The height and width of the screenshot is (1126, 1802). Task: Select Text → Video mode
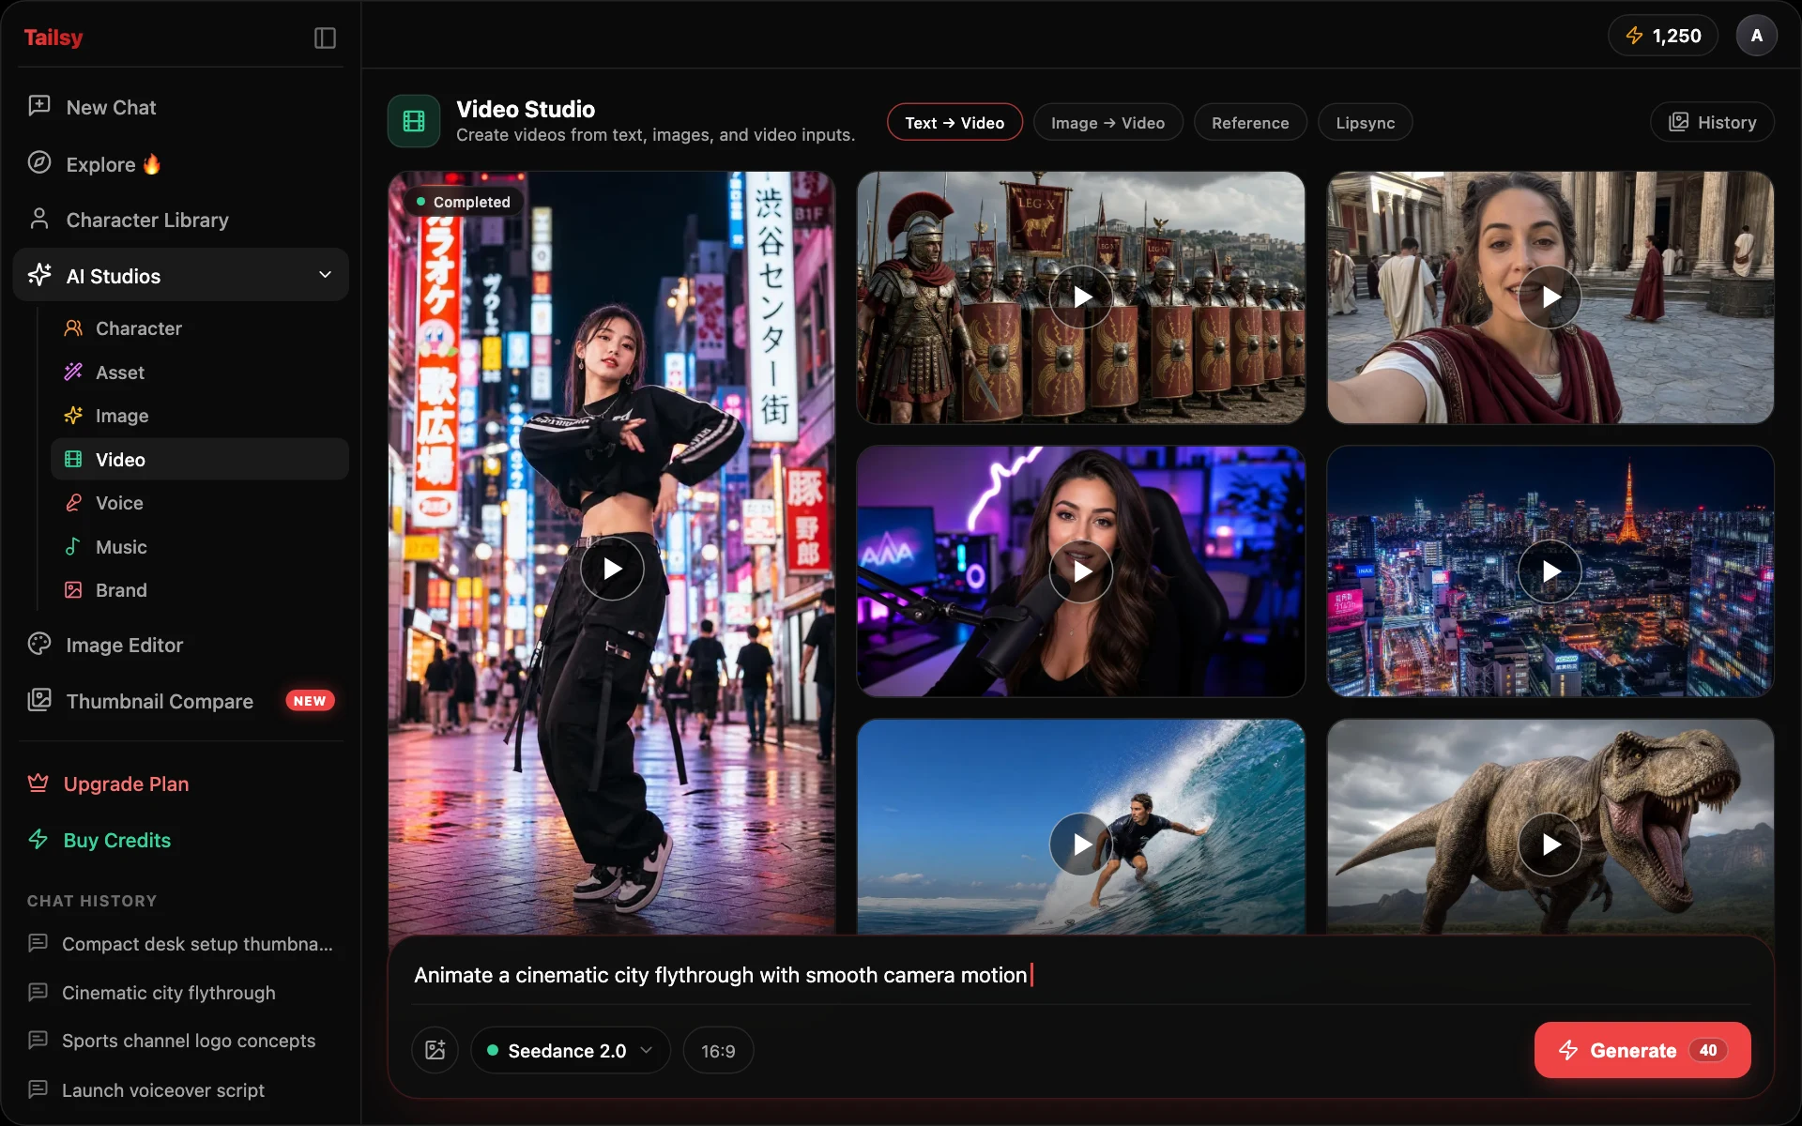(x=954, y=122)
